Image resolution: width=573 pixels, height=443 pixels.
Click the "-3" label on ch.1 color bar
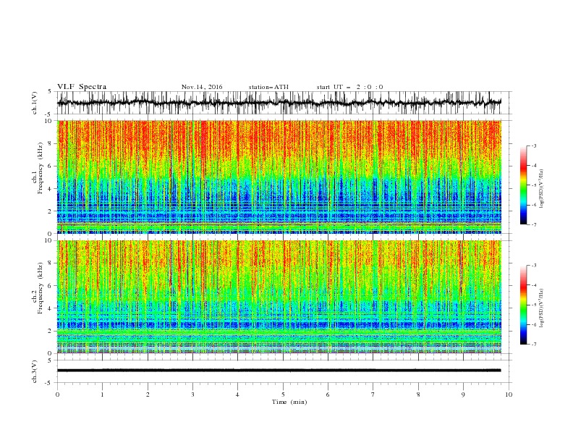(x=533, y=145)
